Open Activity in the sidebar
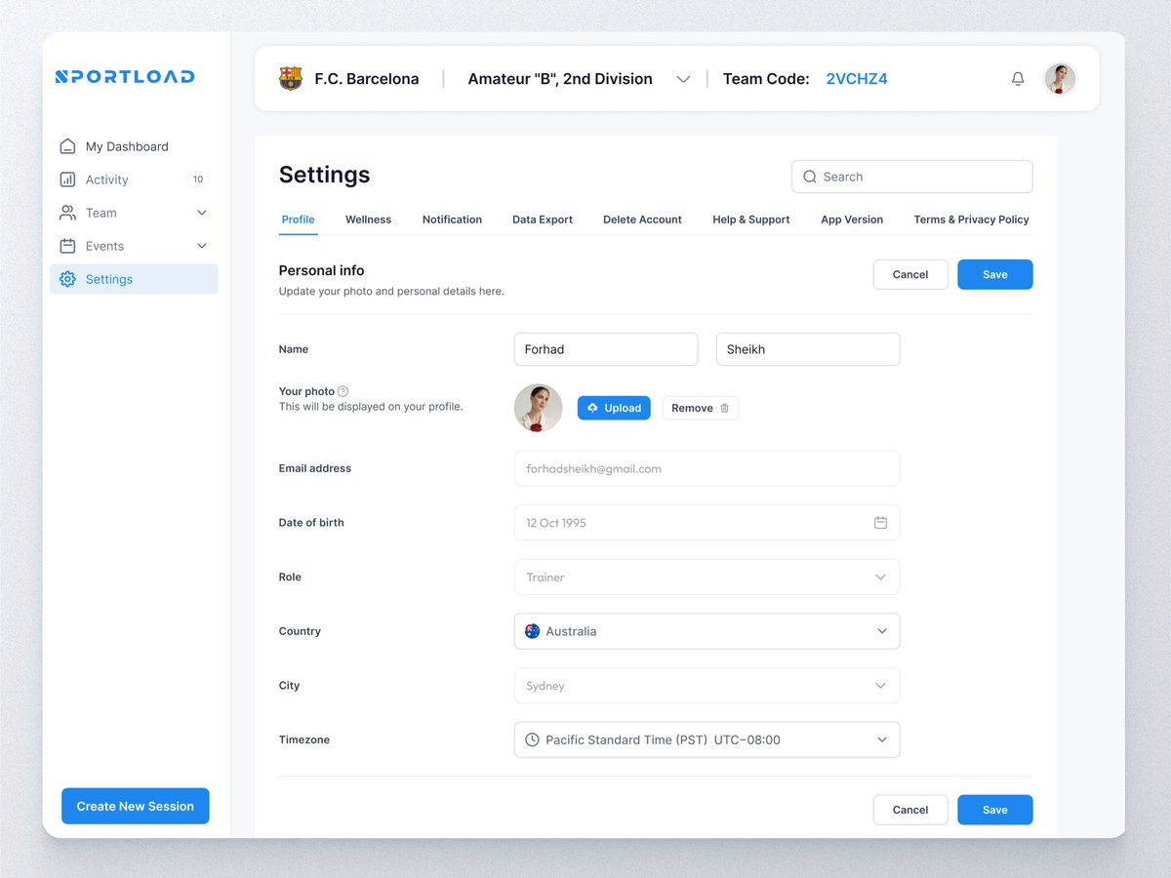The image size is (1171, 878). pyautogui.click(x=134, y=180)
